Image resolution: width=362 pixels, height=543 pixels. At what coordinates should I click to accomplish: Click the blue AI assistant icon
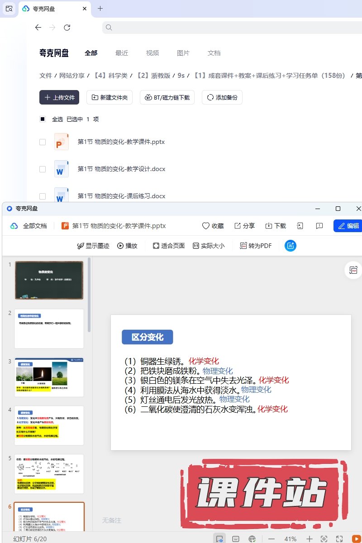290,246
